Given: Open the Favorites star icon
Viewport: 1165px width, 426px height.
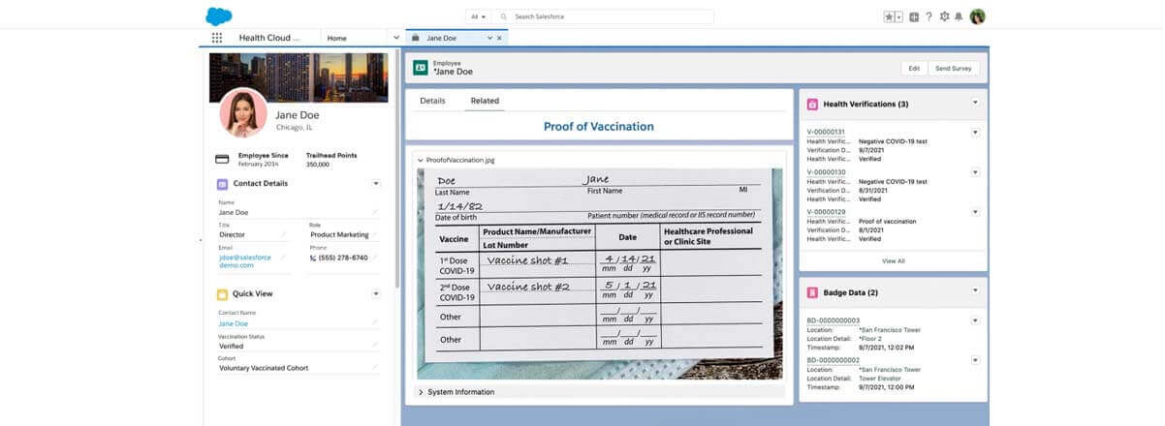Looking at the screenshot, I should click(889, 16).
